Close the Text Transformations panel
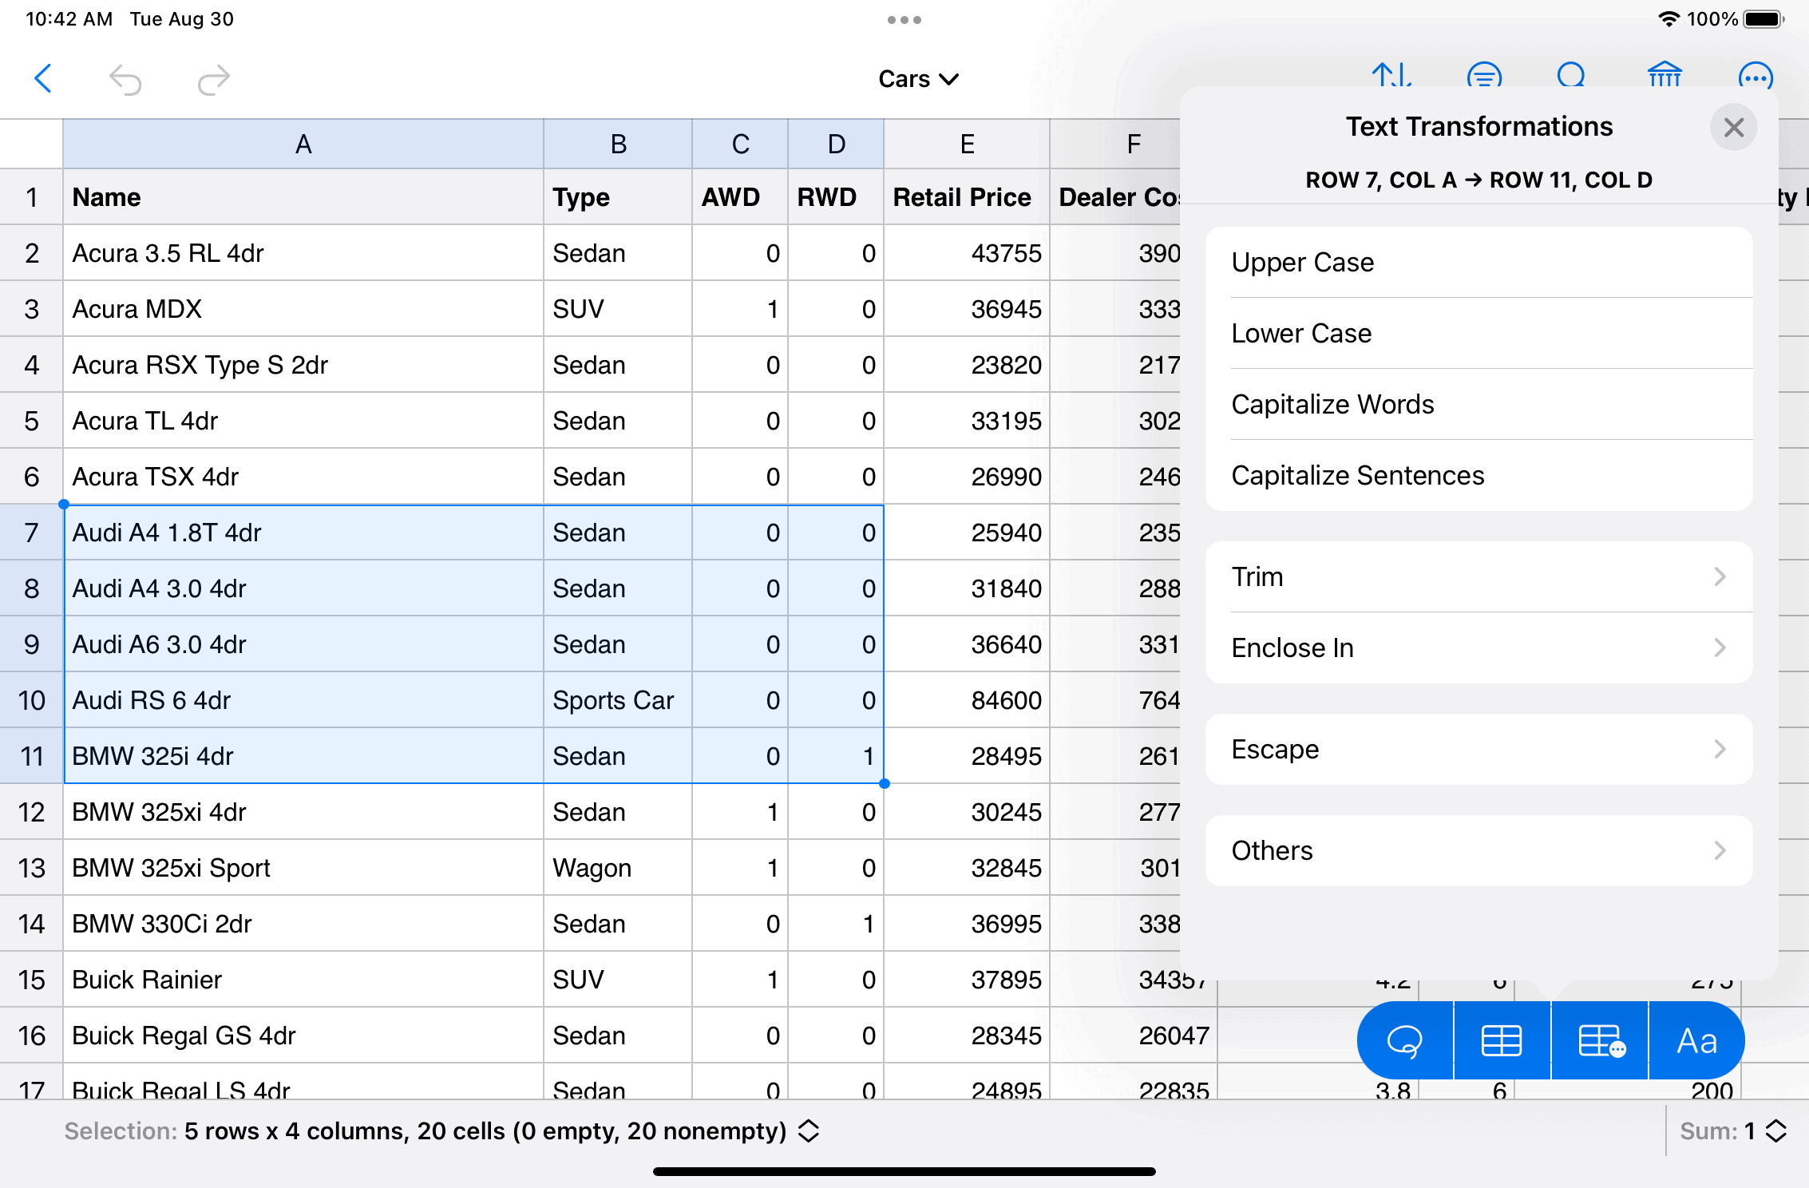1809x1188 pixels. [x=1733, y=127]
